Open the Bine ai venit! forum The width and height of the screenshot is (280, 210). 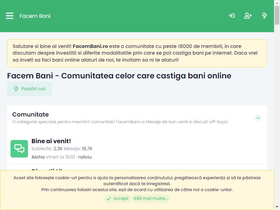(51, 141)
